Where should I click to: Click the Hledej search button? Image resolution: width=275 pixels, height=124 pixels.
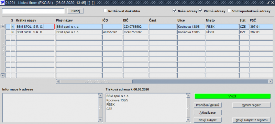(76, 11)
